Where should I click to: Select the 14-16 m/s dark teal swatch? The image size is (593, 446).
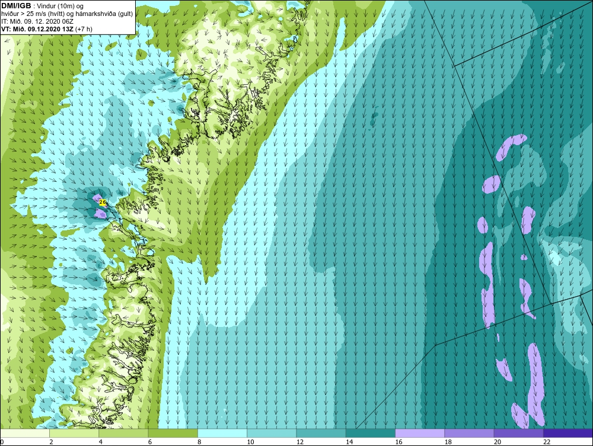pyautogui.click(x=371, y=433)
